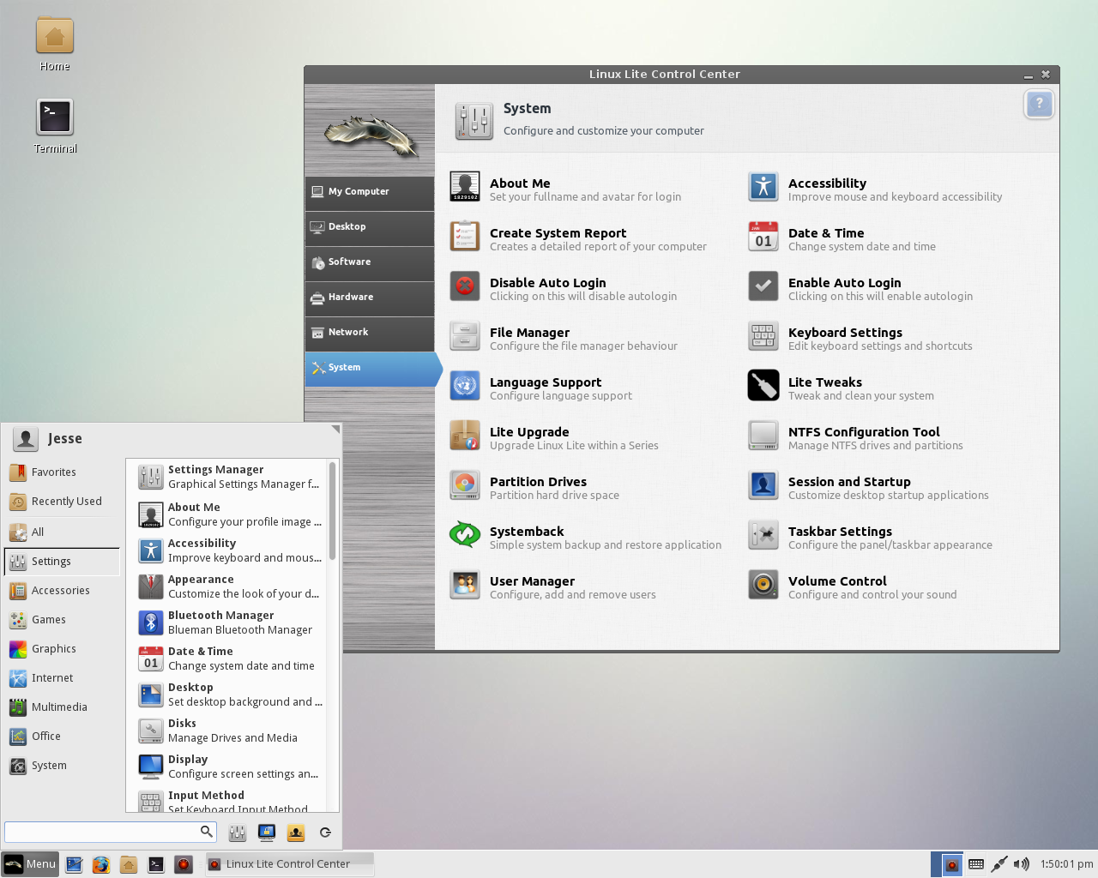
Task: Switch to the Software sidebar tab
Action: click(370, 262)
